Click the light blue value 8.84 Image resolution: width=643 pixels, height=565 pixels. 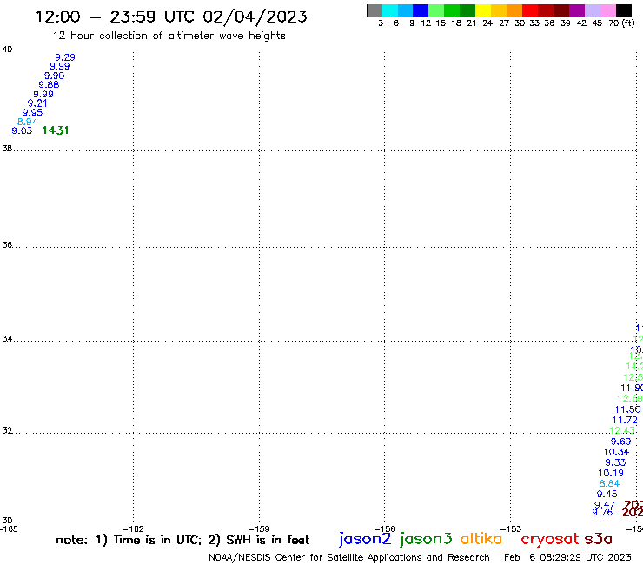pyautogui.click(x=609, y=484)
